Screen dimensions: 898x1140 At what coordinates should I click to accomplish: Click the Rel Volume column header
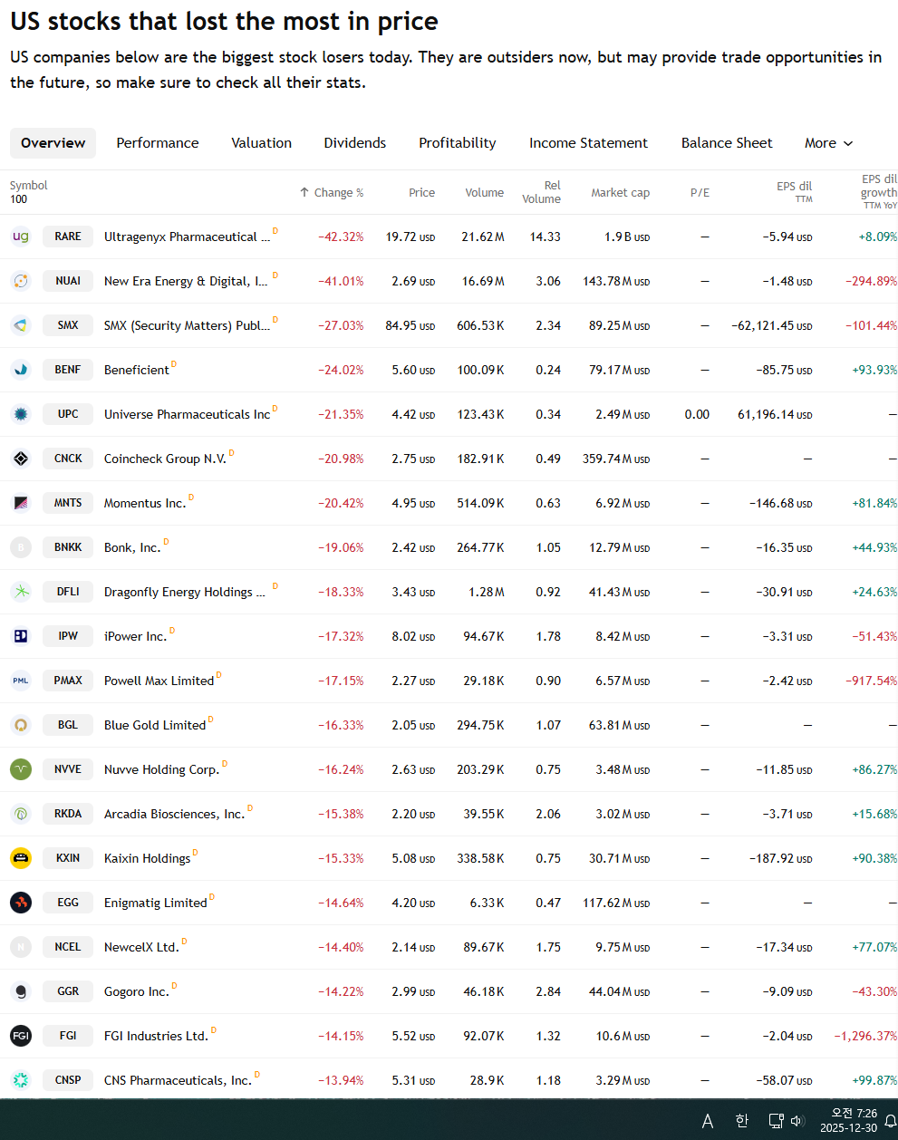click(x=542, y=192)
